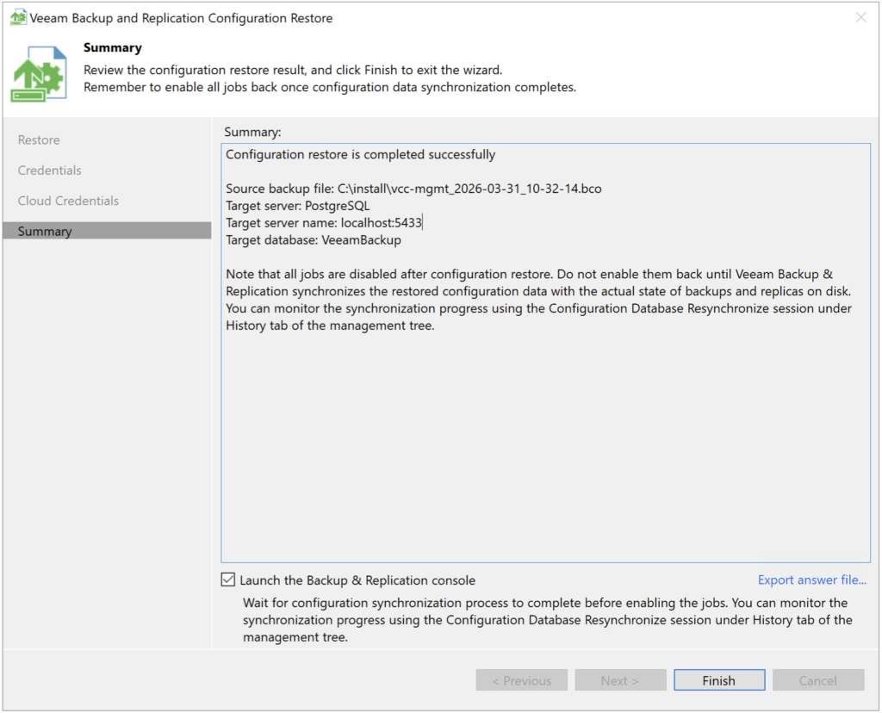Click the bold Summary heading

point(113,48)
